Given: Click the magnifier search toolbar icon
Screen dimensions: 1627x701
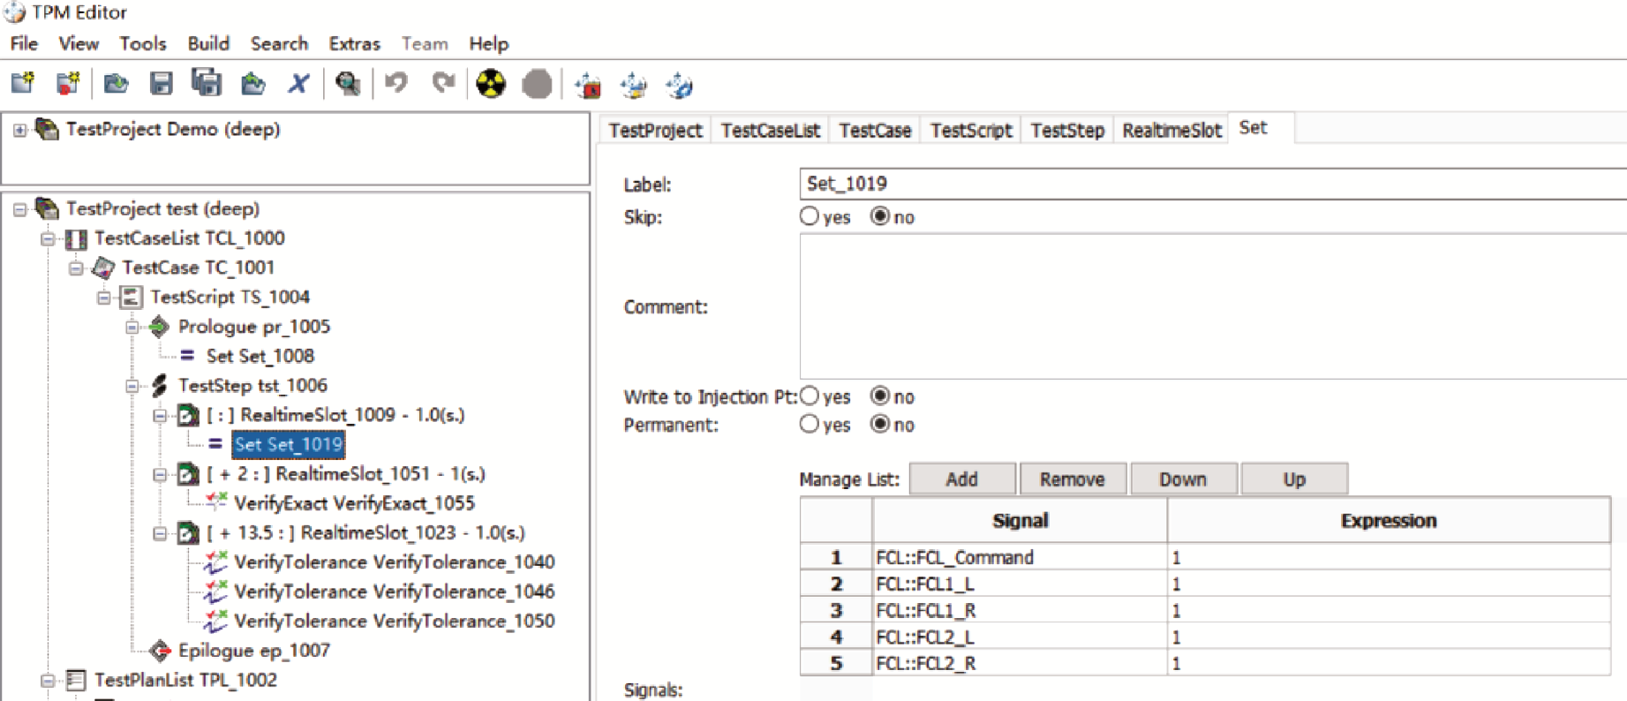Looking at the screenshot, I should coord(348,84).
